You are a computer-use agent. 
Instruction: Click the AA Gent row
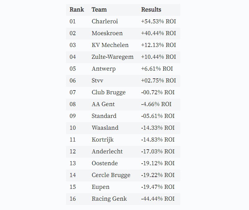point(123,104)
